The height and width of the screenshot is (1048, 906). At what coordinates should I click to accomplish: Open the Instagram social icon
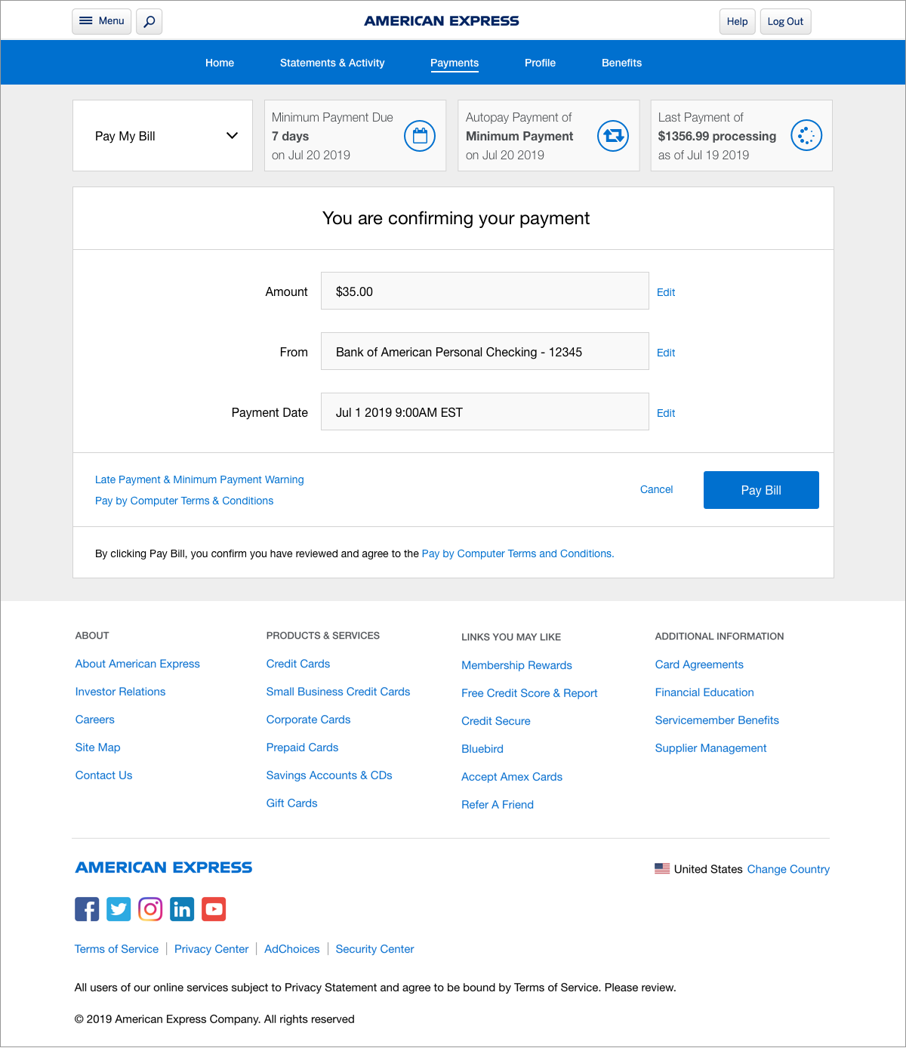click(x=150, y=909)
